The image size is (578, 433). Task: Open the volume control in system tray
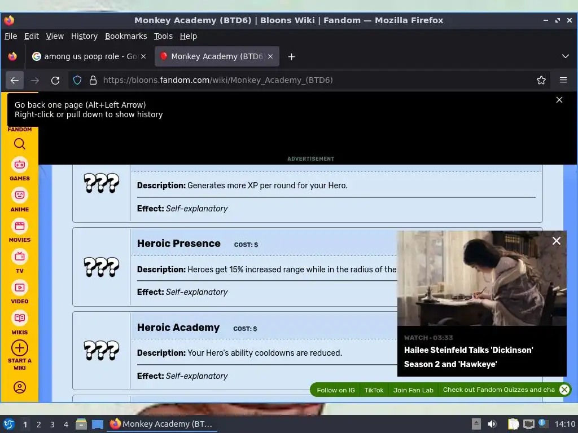pos(492,424)
